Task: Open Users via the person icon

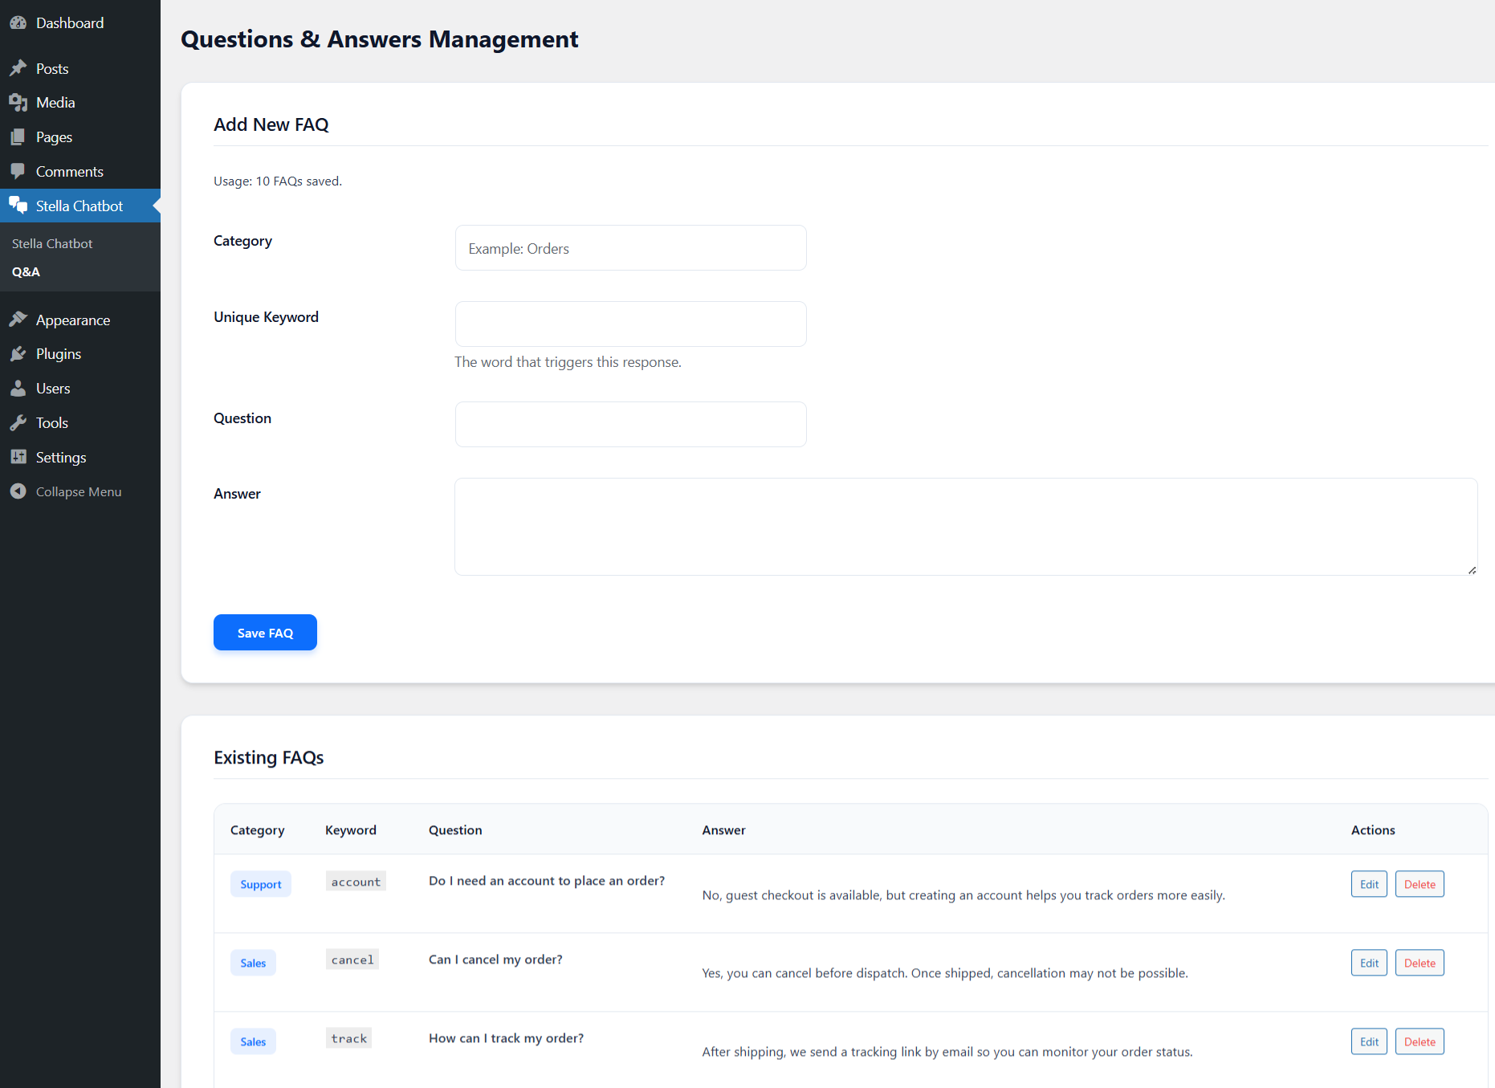Action: click(x=18, y=388)
